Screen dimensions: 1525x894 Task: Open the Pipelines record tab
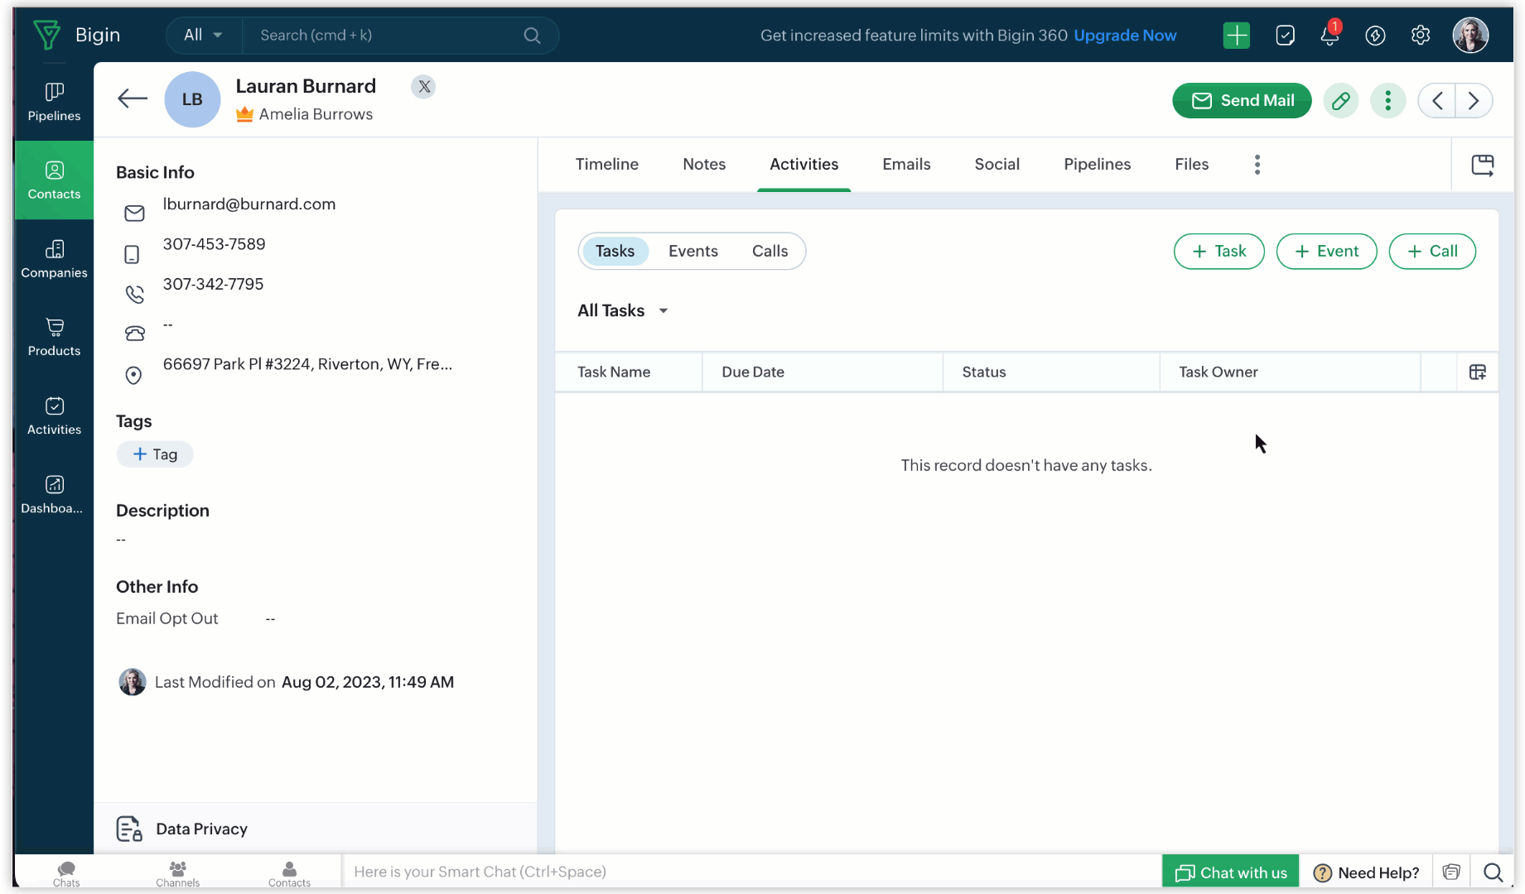tap(1097, 165)
